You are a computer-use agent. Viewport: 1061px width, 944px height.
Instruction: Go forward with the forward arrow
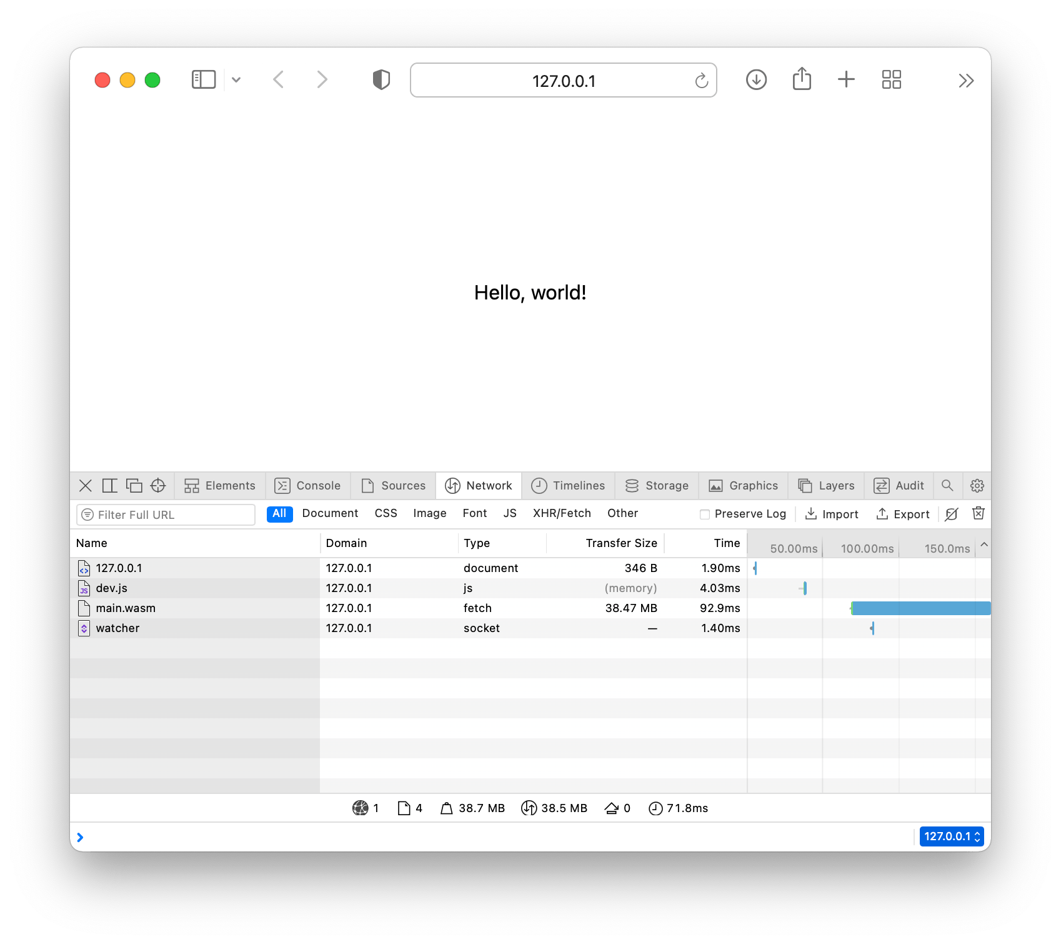pos(322,79)
